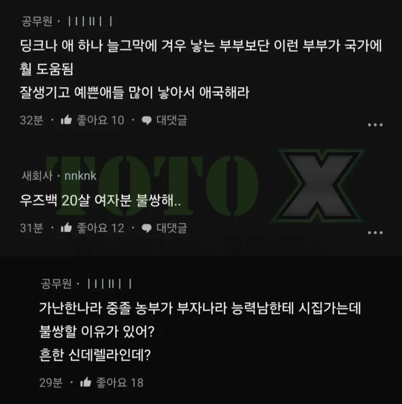Open the three-dot menu on first comment
Screen dimensions: 402x404
pyautogui.click(x=375, y=125)
